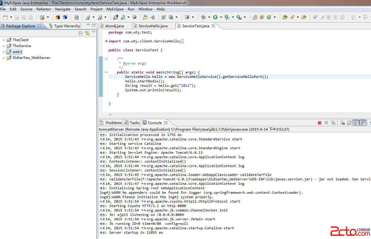Run the program with green Run button
Image resolution: width=371 pixels, height=239 pixels.
215,17
